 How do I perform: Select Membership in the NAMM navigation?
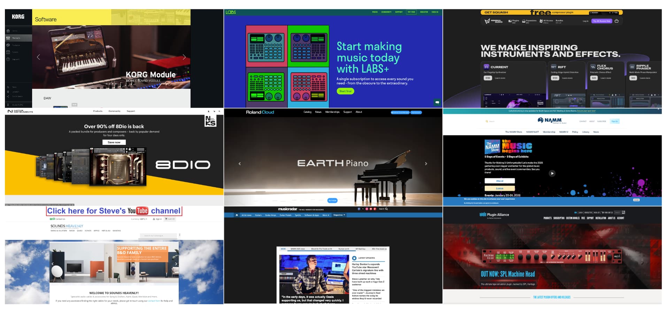pyautogui.click(x=549, y=132)
